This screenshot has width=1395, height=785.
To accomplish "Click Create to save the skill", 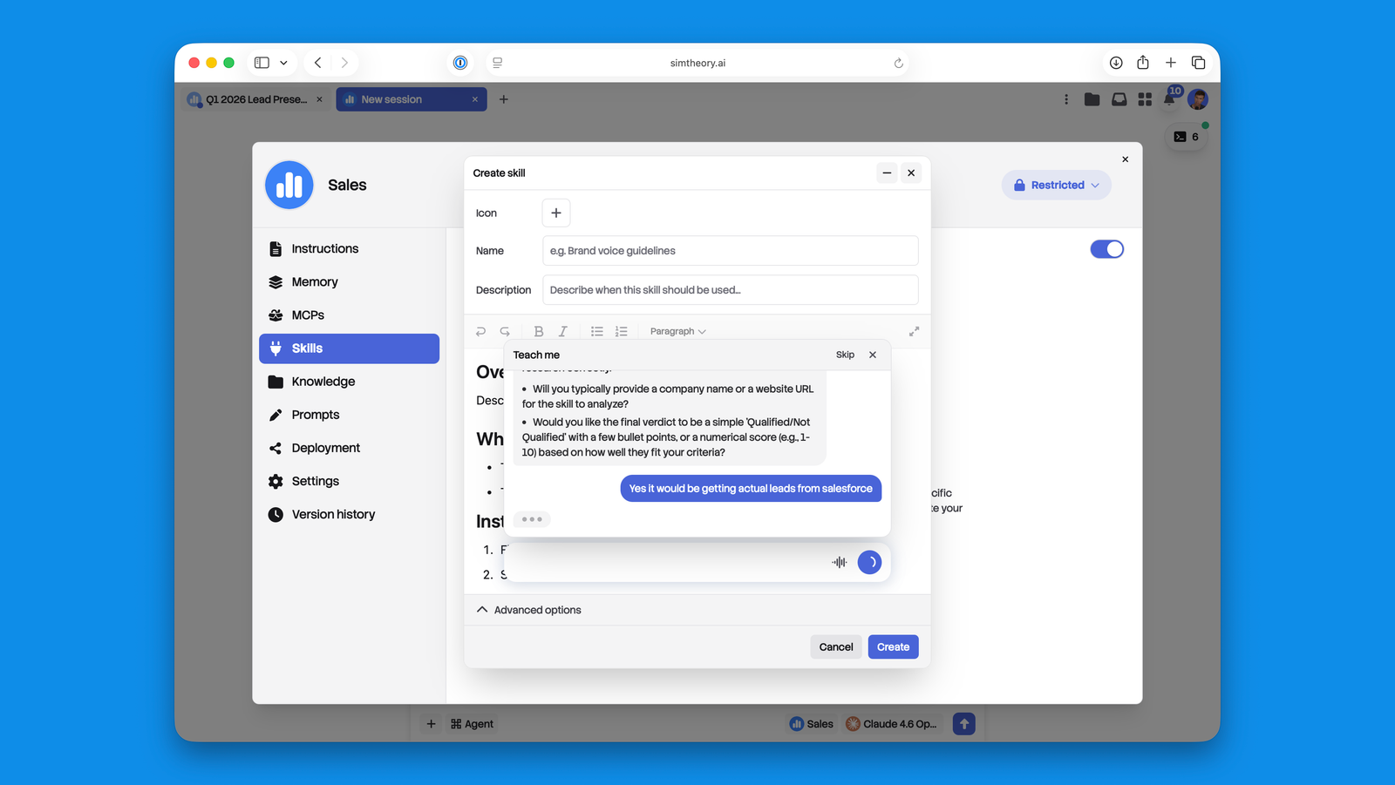I will click(893, 646).
